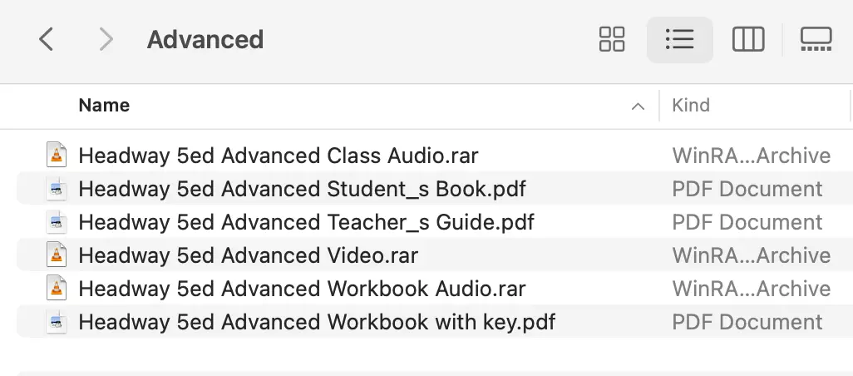Viewport: 853px width, 376px height.
Task: Select Headway 5ed Advanced Class Audio.rar file name
Action: [278, 156]
